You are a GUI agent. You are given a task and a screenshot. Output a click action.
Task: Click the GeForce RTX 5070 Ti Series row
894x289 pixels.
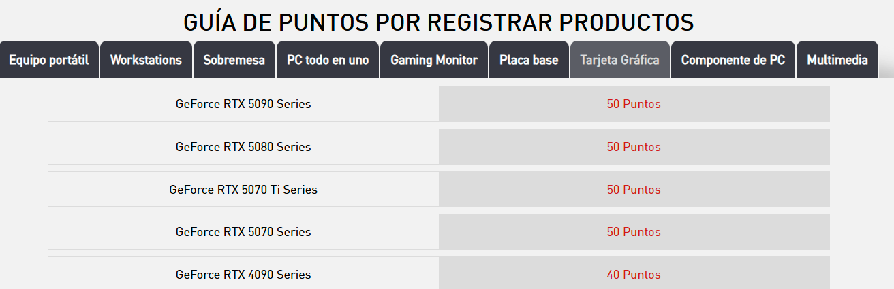pyautogui.click(x=439, y=189)
